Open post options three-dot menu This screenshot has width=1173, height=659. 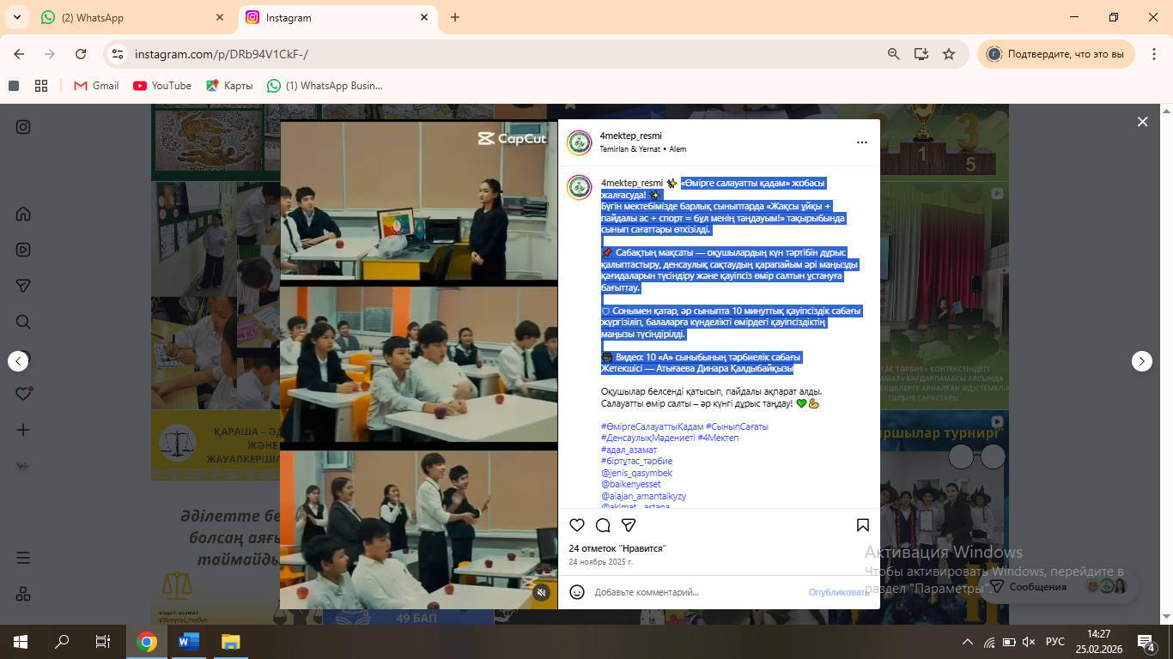click(x=861, y=142)
